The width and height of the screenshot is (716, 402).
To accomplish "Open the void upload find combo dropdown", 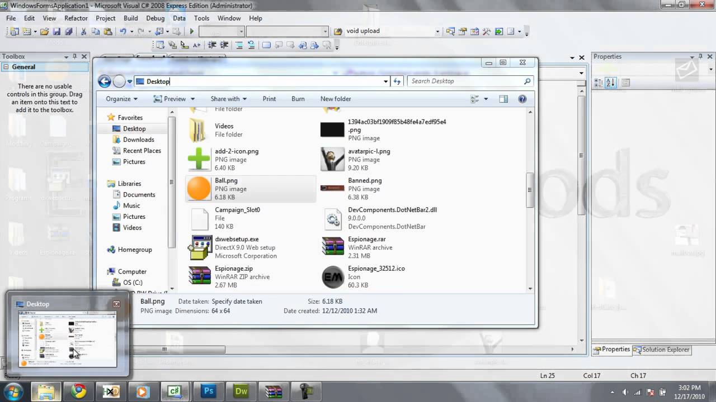I will coord(437,32).
